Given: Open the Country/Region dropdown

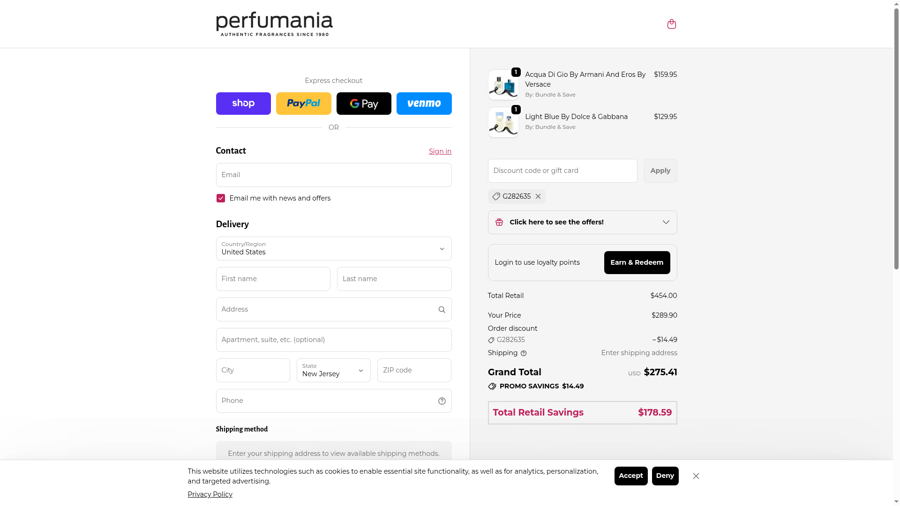Looking at the screenshot, I should click(x=333, y=249).
